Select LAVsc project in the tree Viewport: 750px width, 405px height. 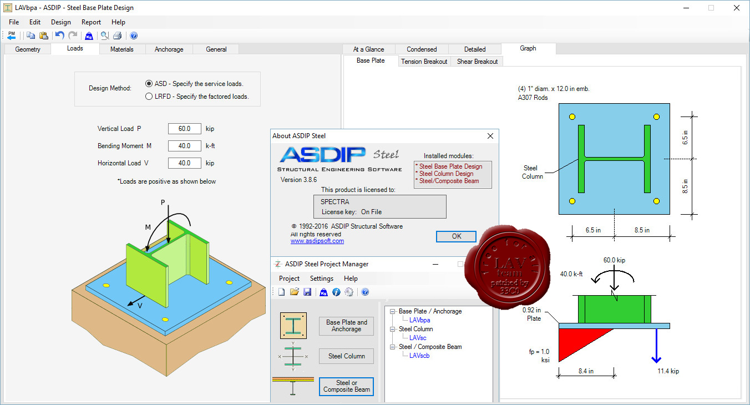[418, 338]
